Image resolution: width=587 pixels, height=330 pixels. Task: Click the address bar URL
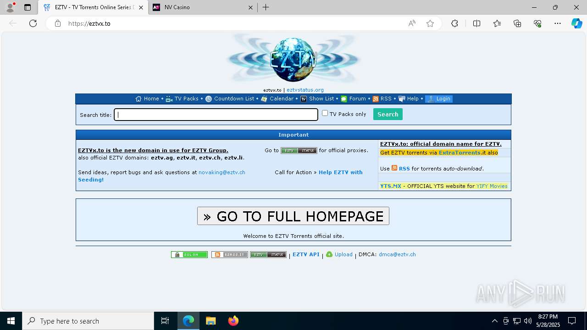[89, 23]
